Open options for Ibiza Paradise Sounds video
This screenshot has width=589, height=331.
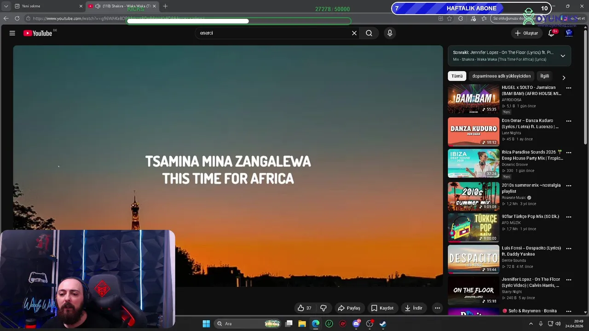(569, 152)
